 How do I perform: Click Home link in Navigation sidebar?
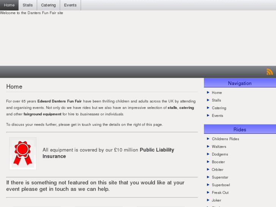pyautogui.click(x=217, y=93)
